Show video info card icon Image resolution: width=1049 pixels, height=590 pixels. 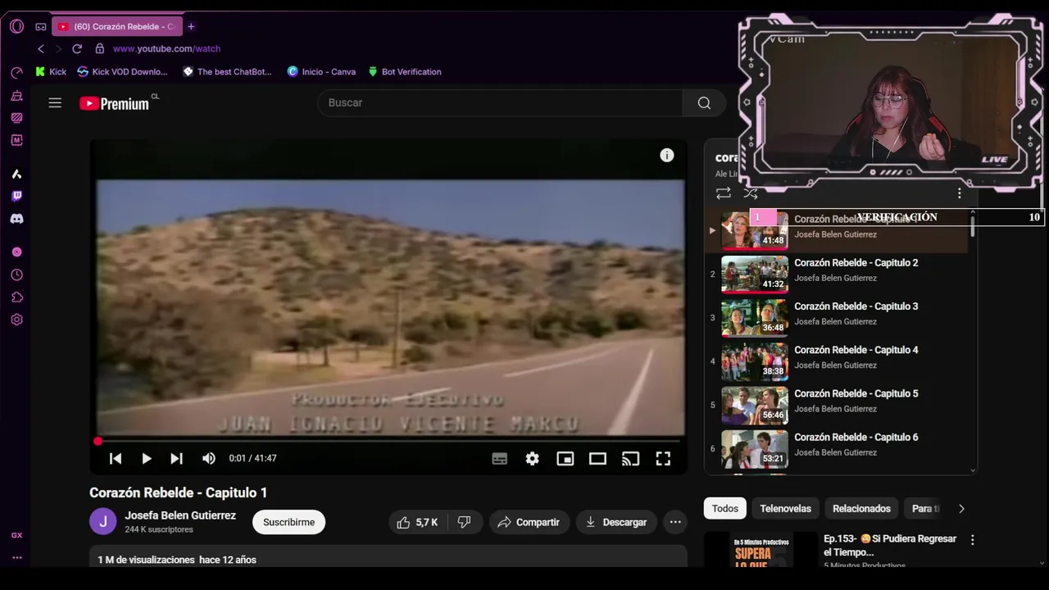tap(667, 155)
